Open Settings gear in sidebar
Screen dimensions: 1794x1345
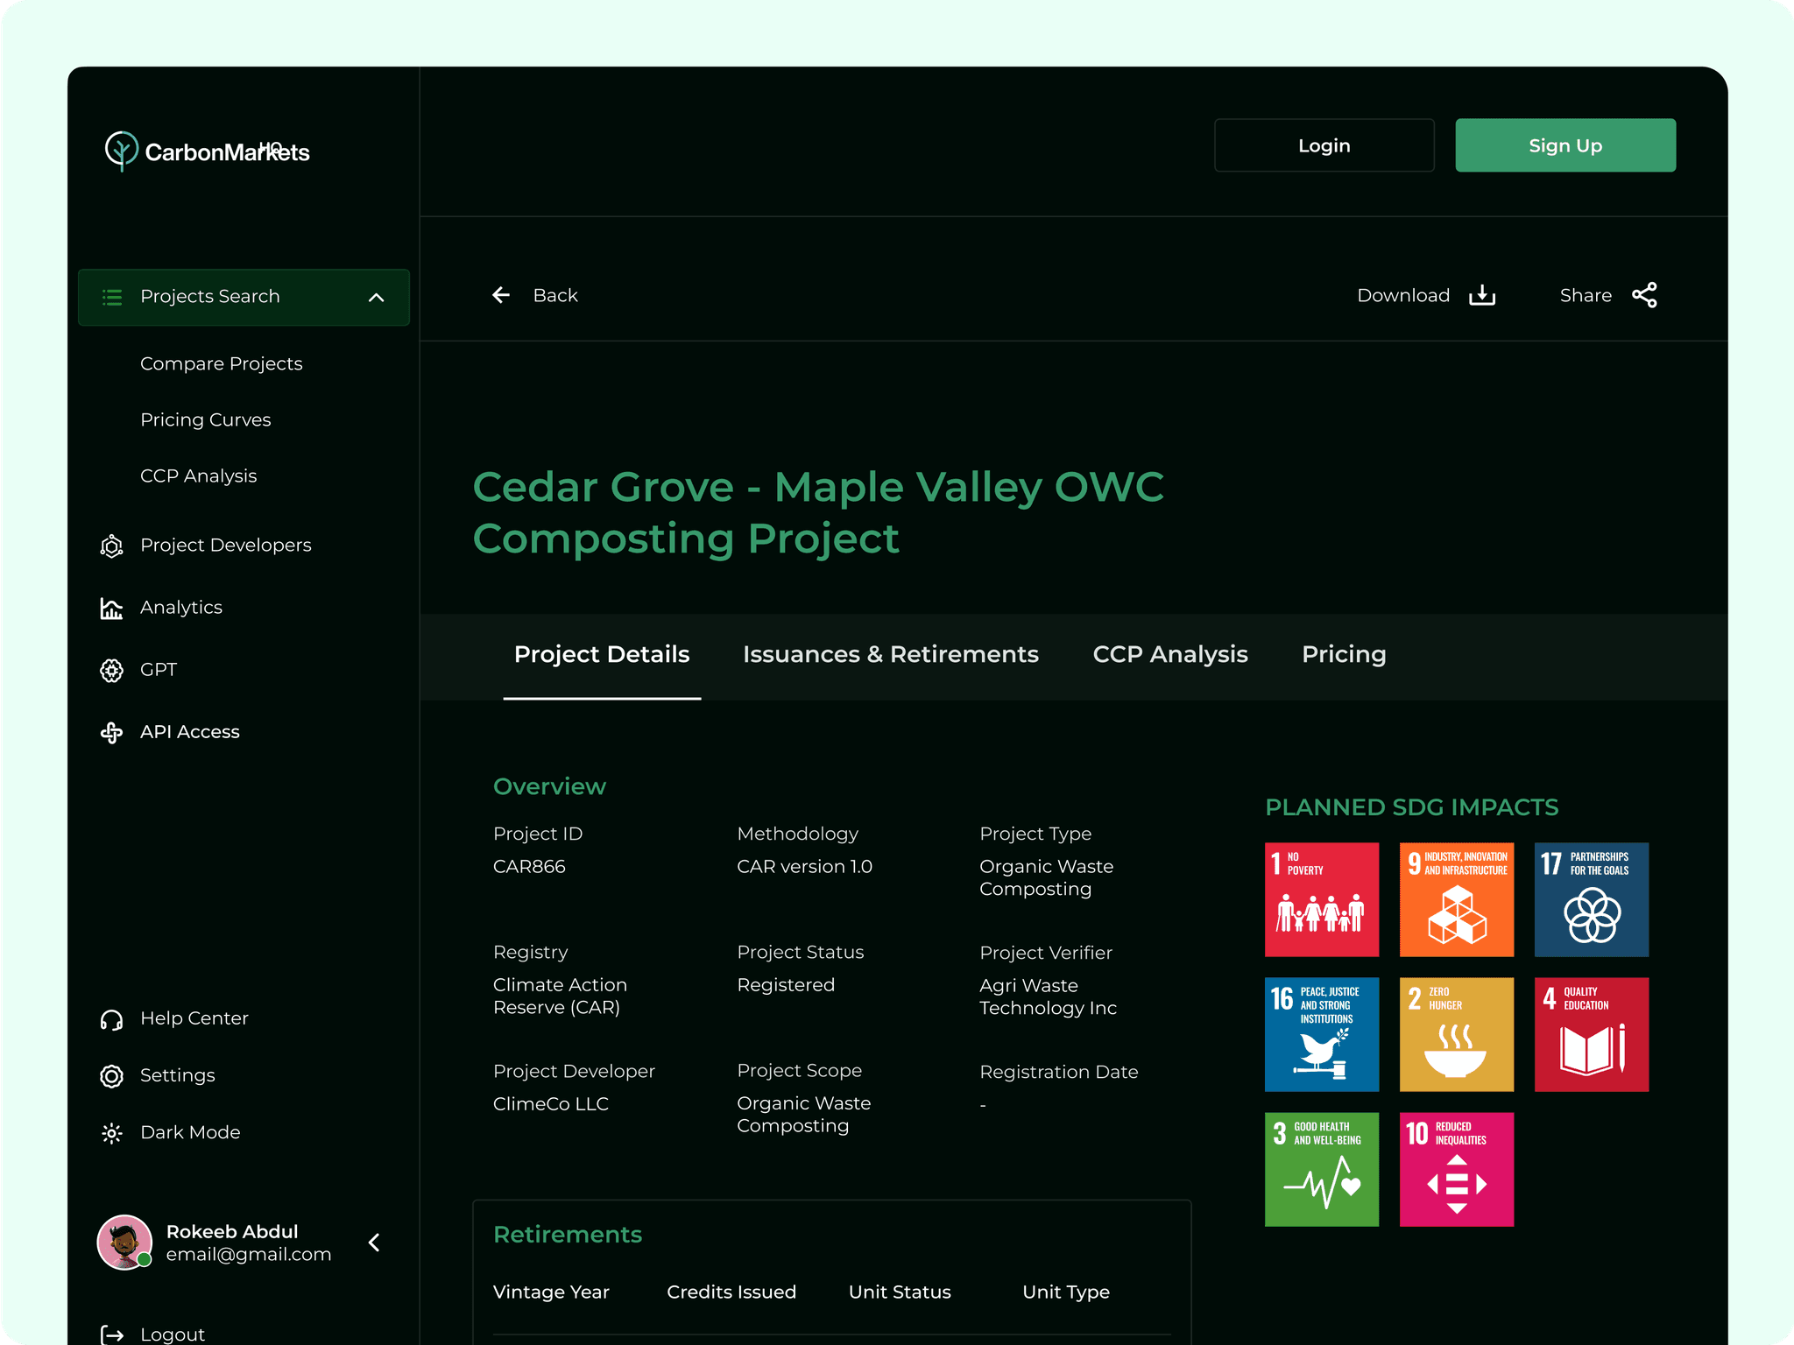(x=111, y=1076)
